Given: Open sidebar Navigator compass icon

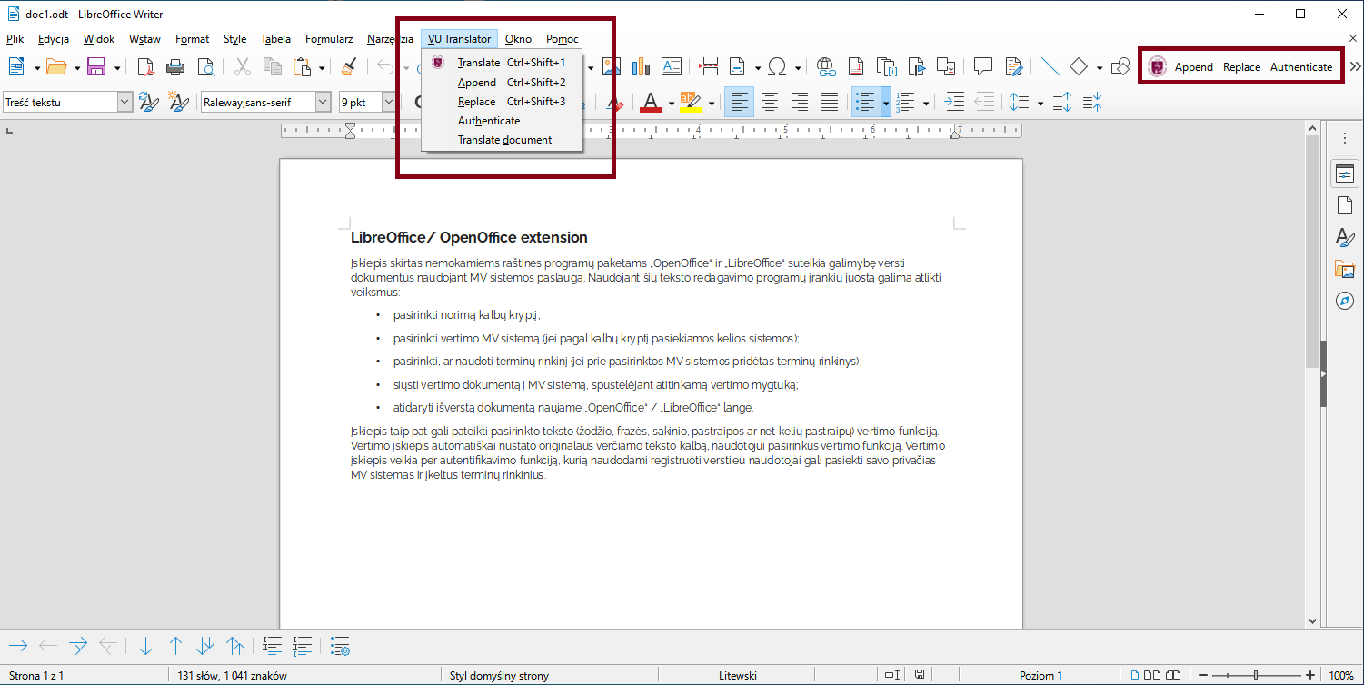Looking at the screenshot, I should tap(1345, 300).
